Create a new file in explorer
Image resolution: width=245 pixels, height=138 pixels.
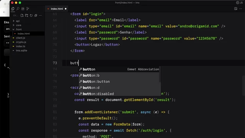22,15
